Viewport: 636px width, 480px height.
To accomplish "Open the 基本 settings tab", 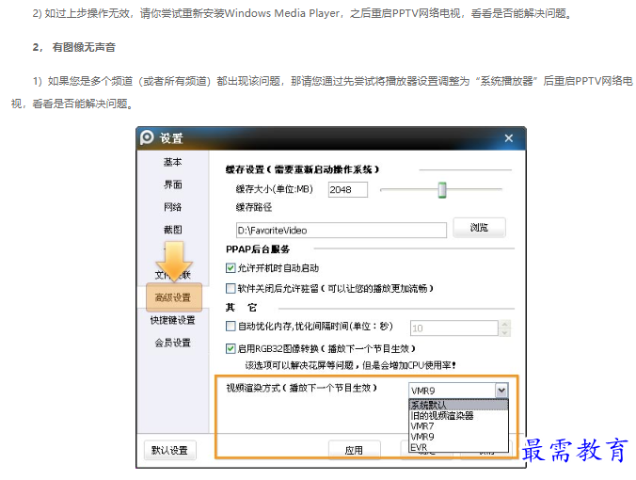I will (x=173, y=162).
